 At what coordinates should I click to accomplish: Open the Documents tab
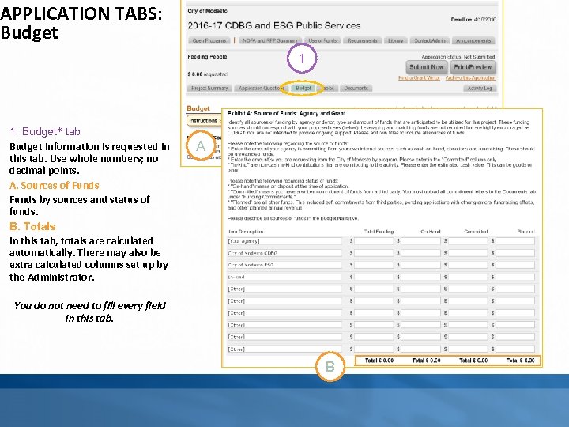pyautogui.click(x=356, y=89)
